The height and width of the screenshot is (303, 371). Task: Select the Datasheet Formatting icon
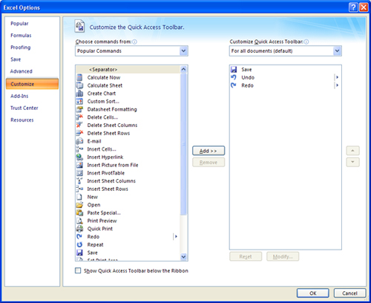pos(79,109)
